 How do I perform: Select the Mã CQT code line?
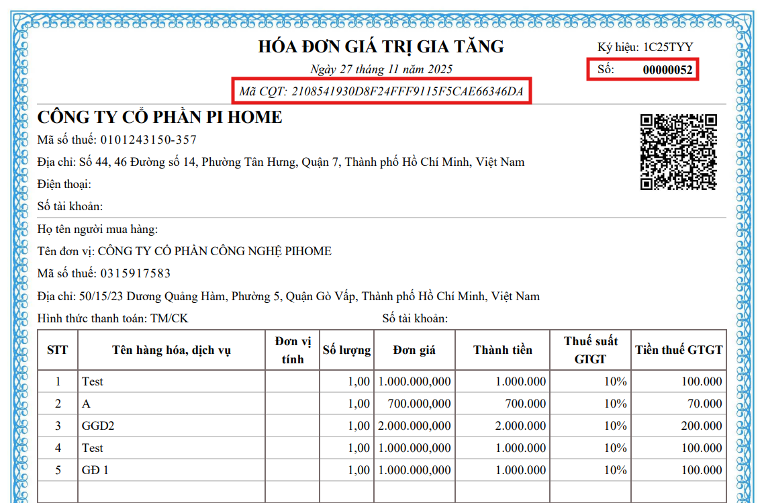(x=381, y=91)
